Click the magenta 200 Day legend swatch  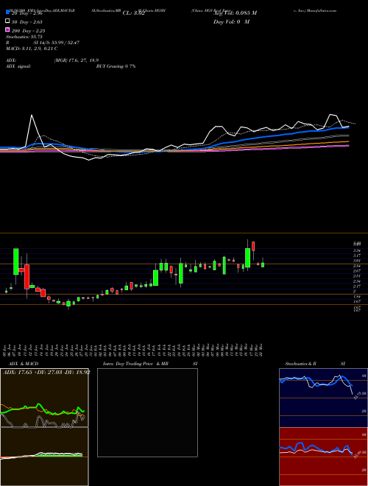tap(7, 30)
